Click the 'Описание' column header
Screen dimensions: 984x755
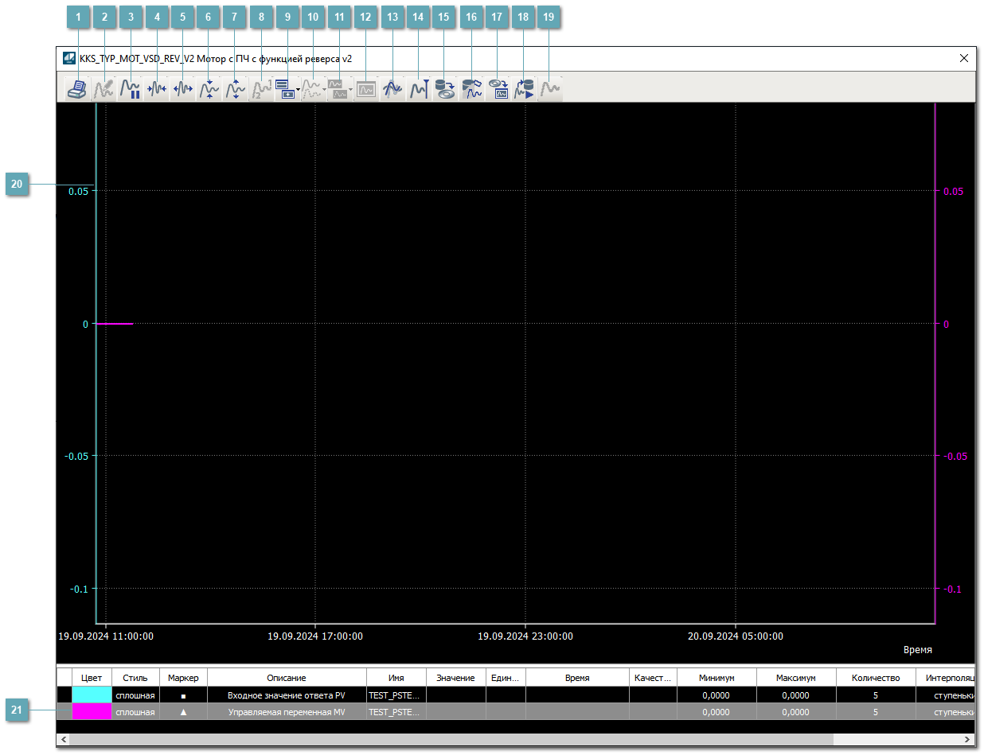[286, 678]
